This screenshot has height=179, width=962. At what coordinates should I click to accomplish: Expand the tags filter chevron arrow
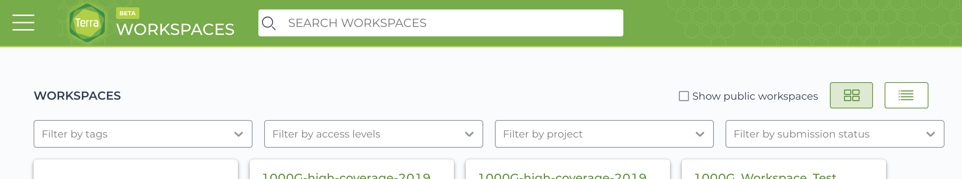pyautogui.click(x=239, y=134)
